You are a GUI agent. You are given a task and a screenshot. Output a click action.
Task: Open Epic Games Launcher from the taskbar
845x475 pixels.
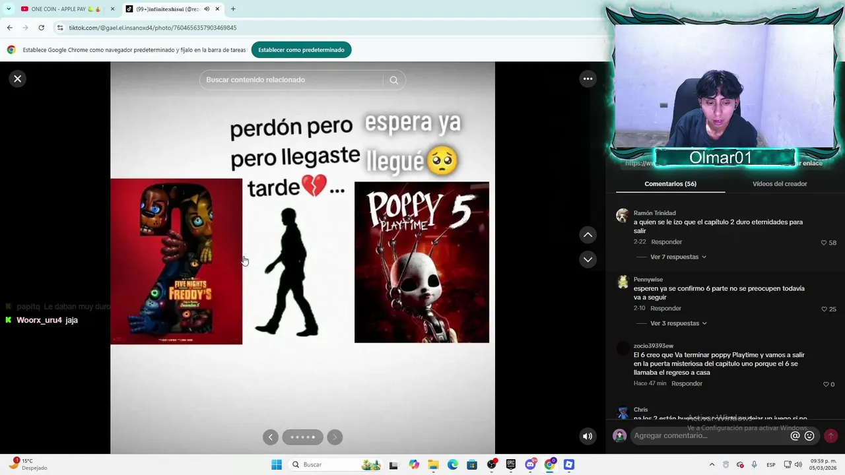click(x=511, y=464)
